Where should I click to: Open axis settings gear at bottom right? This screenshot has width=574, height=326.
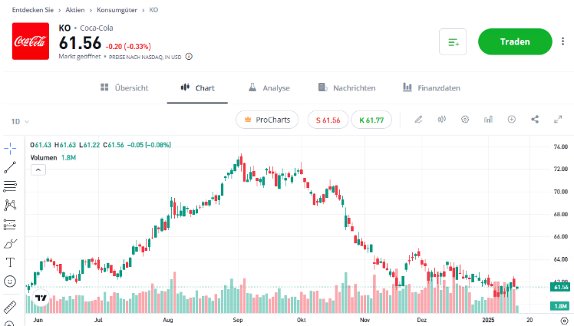pyautogui.click(x=565, y=321)
